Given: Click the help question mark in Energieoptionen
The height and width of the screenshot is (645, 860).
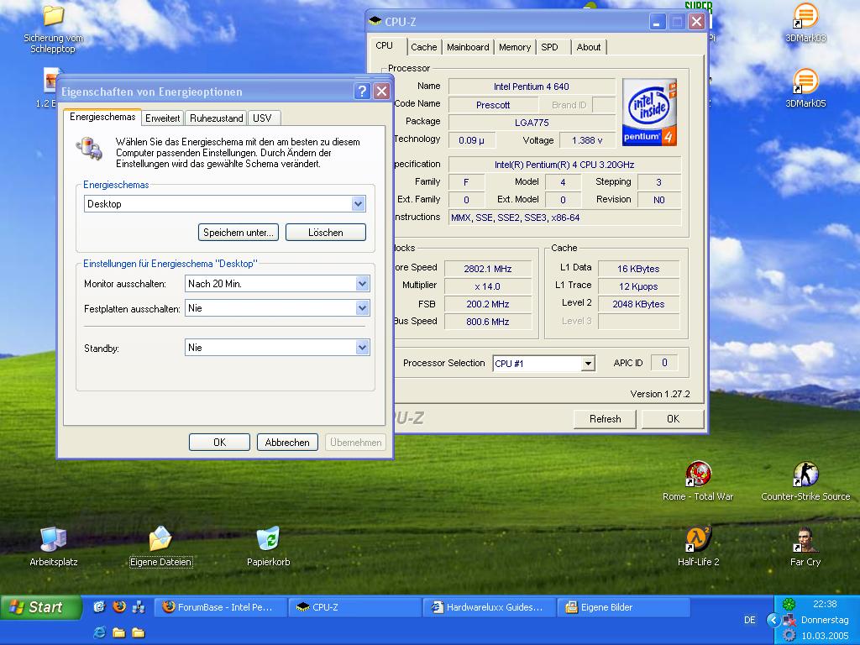Looking at the screenshot, I should click(362, 91).
